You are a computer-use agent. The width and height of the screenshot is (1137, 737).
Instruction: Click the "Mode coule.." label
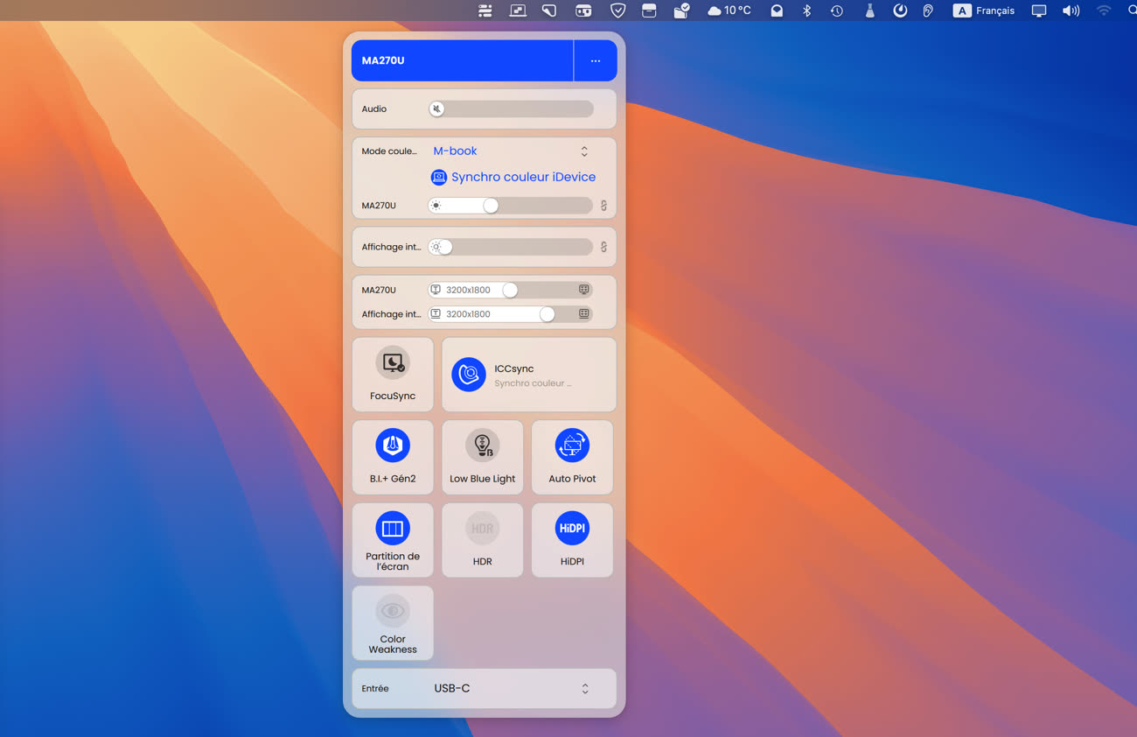(389, 151)
